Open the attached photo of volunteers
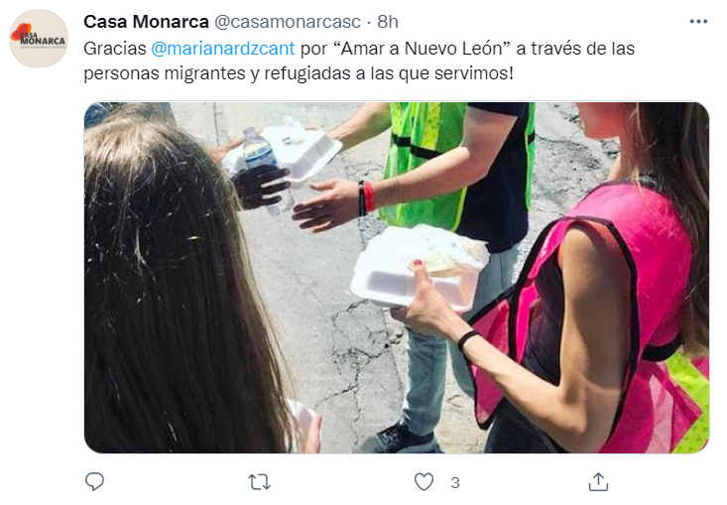Image resolution: width=727 pixels, height=505 pixels. 397,278
